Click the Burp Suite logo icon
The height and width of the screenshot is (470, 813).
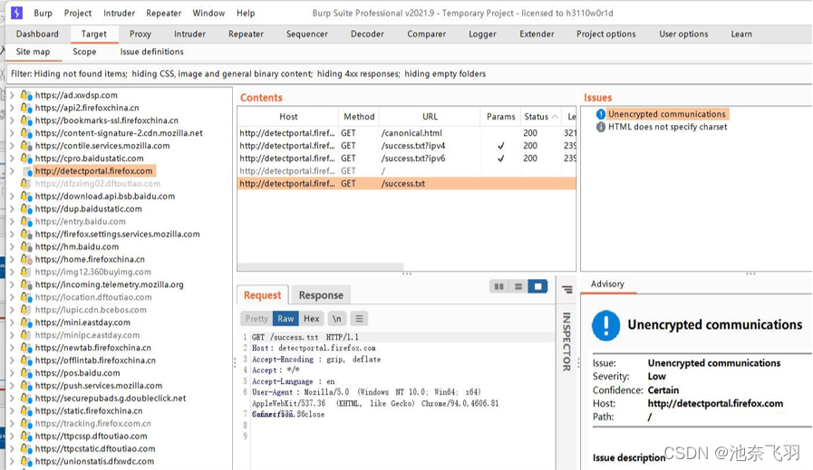(x=16, y=13)
